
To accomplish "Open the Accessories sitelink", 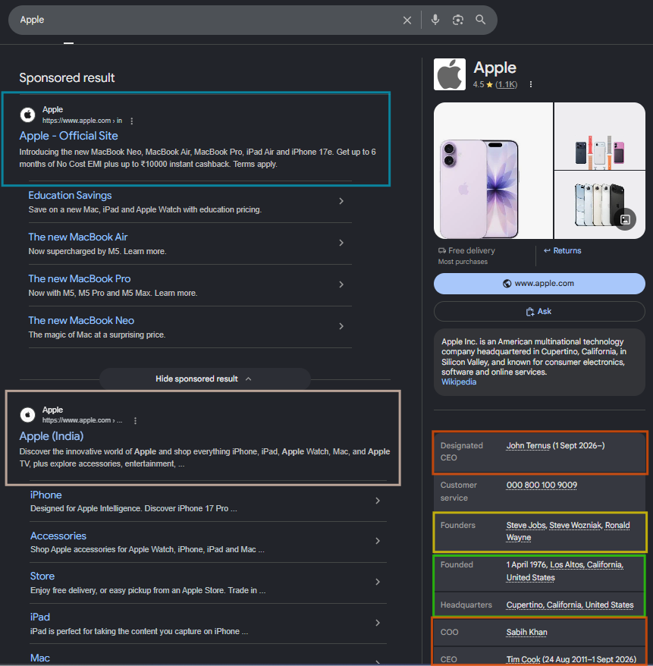I will click(58, 536).
